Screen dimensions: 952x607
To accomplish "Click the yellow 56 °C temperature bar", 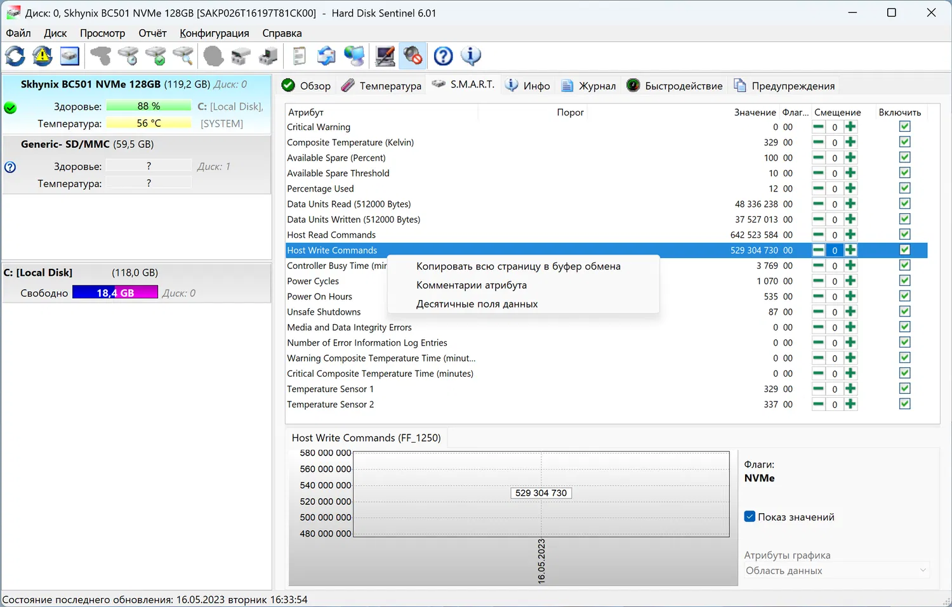I will (x=149, y=123).
